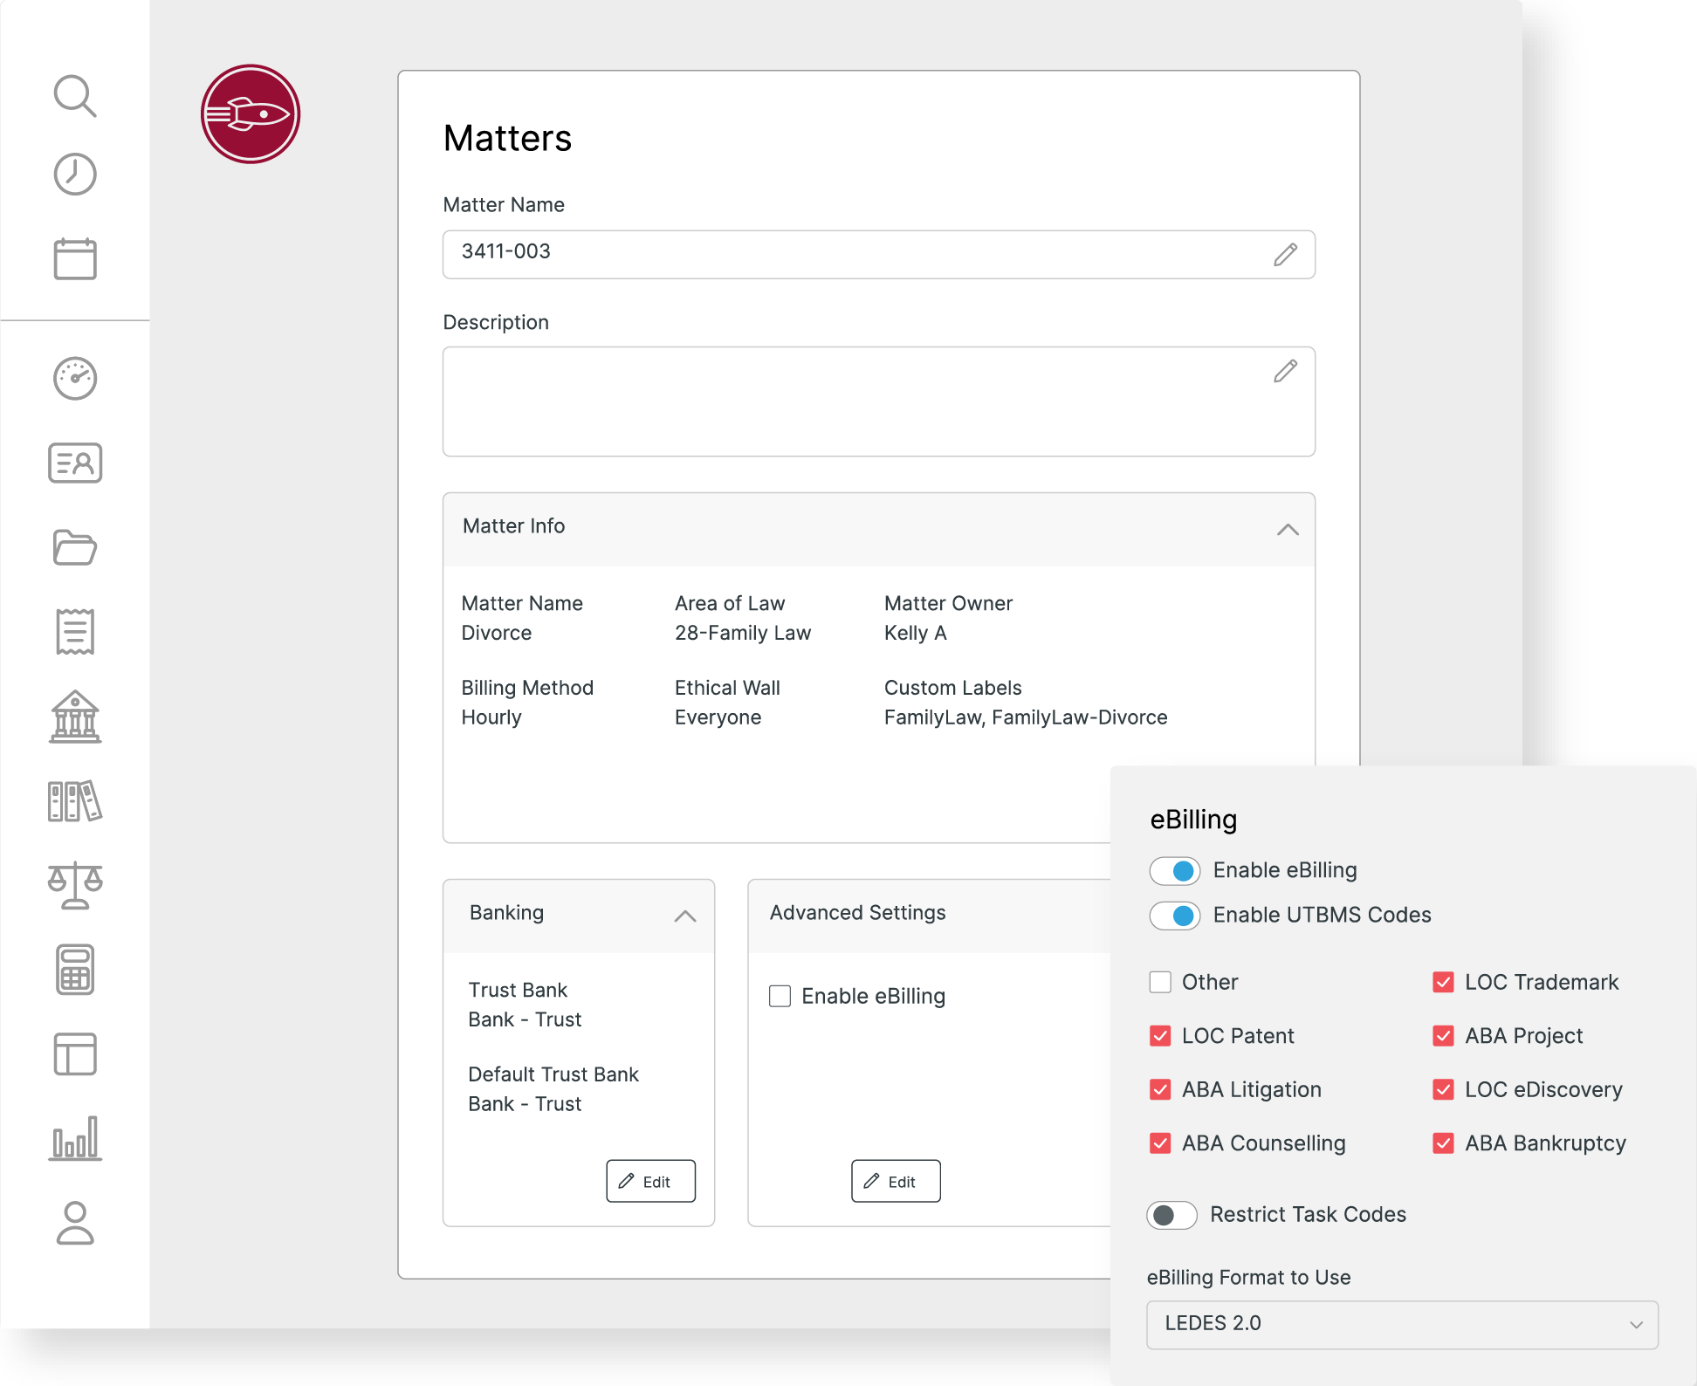Click the dashboard gauge icon
The height and width of the screenshot is (1386, 1697).
75,379
